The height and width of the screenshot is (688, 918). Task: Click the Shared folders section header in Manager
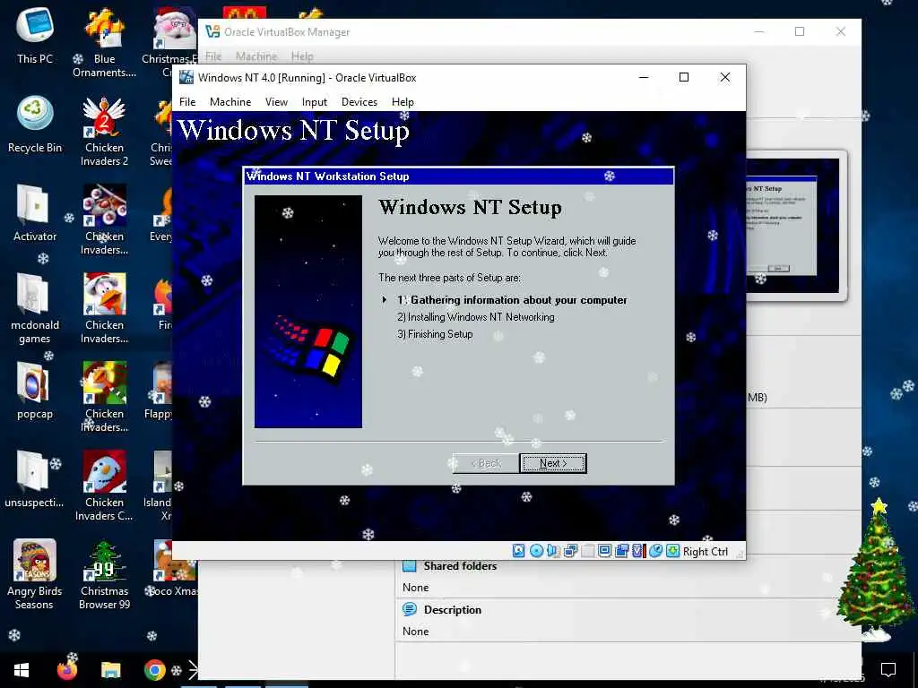pos(460,566)
